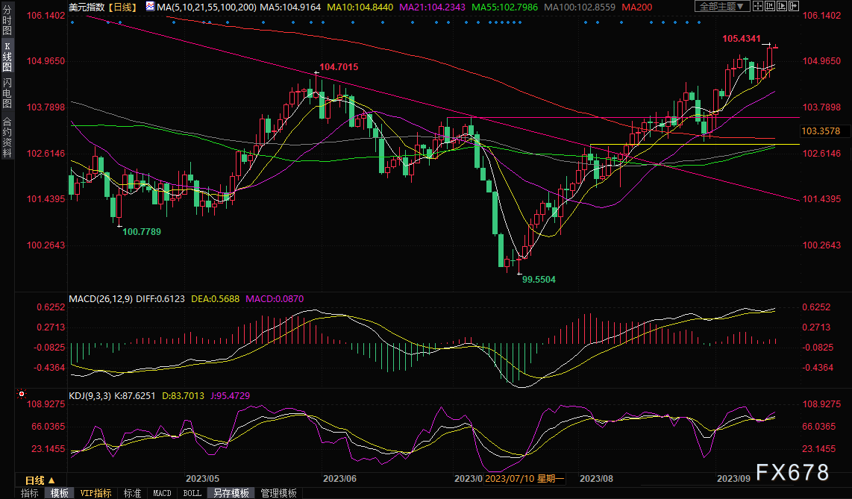Click the MA5:104.9164 value
Screen dimensions: 852x499
(x=290, y=7)
